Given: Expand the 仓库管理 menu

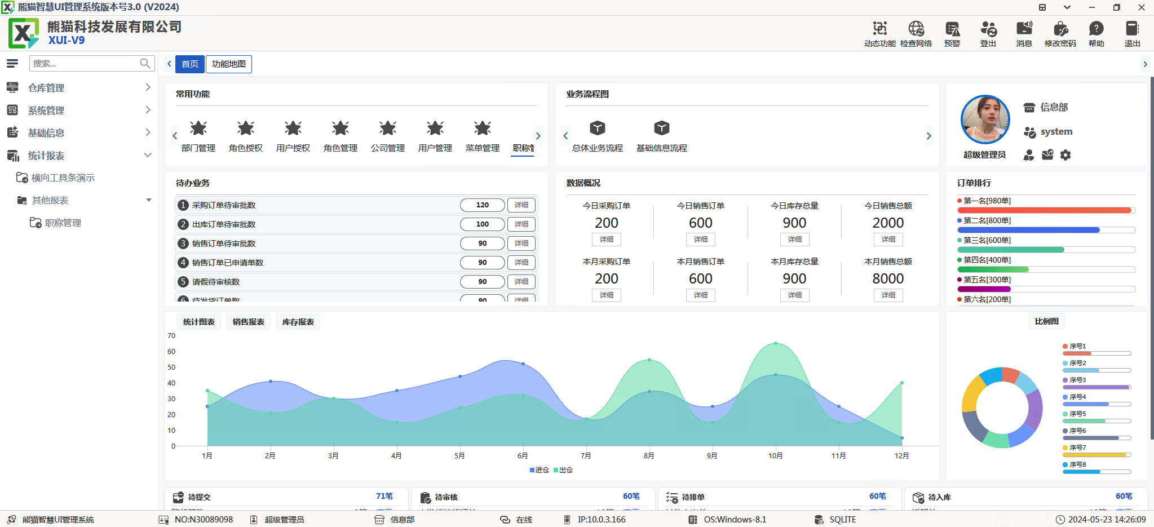Looking at the screenshot, I should tap(79, 88).
